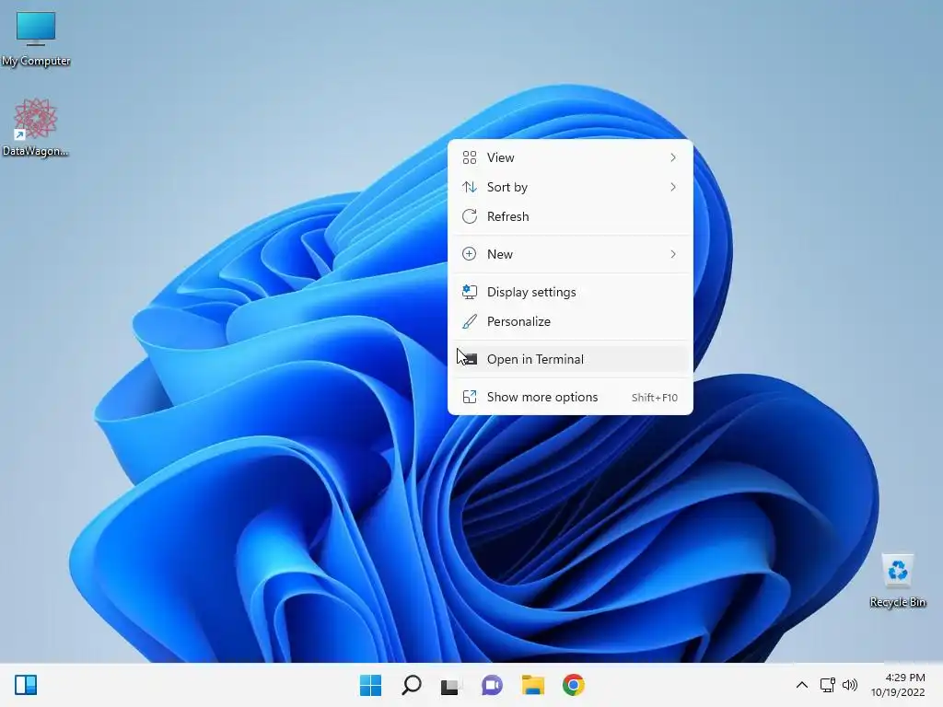Open taskbar Search
The height and width of the screenshot is (707, 943).
tap(412, 685)
